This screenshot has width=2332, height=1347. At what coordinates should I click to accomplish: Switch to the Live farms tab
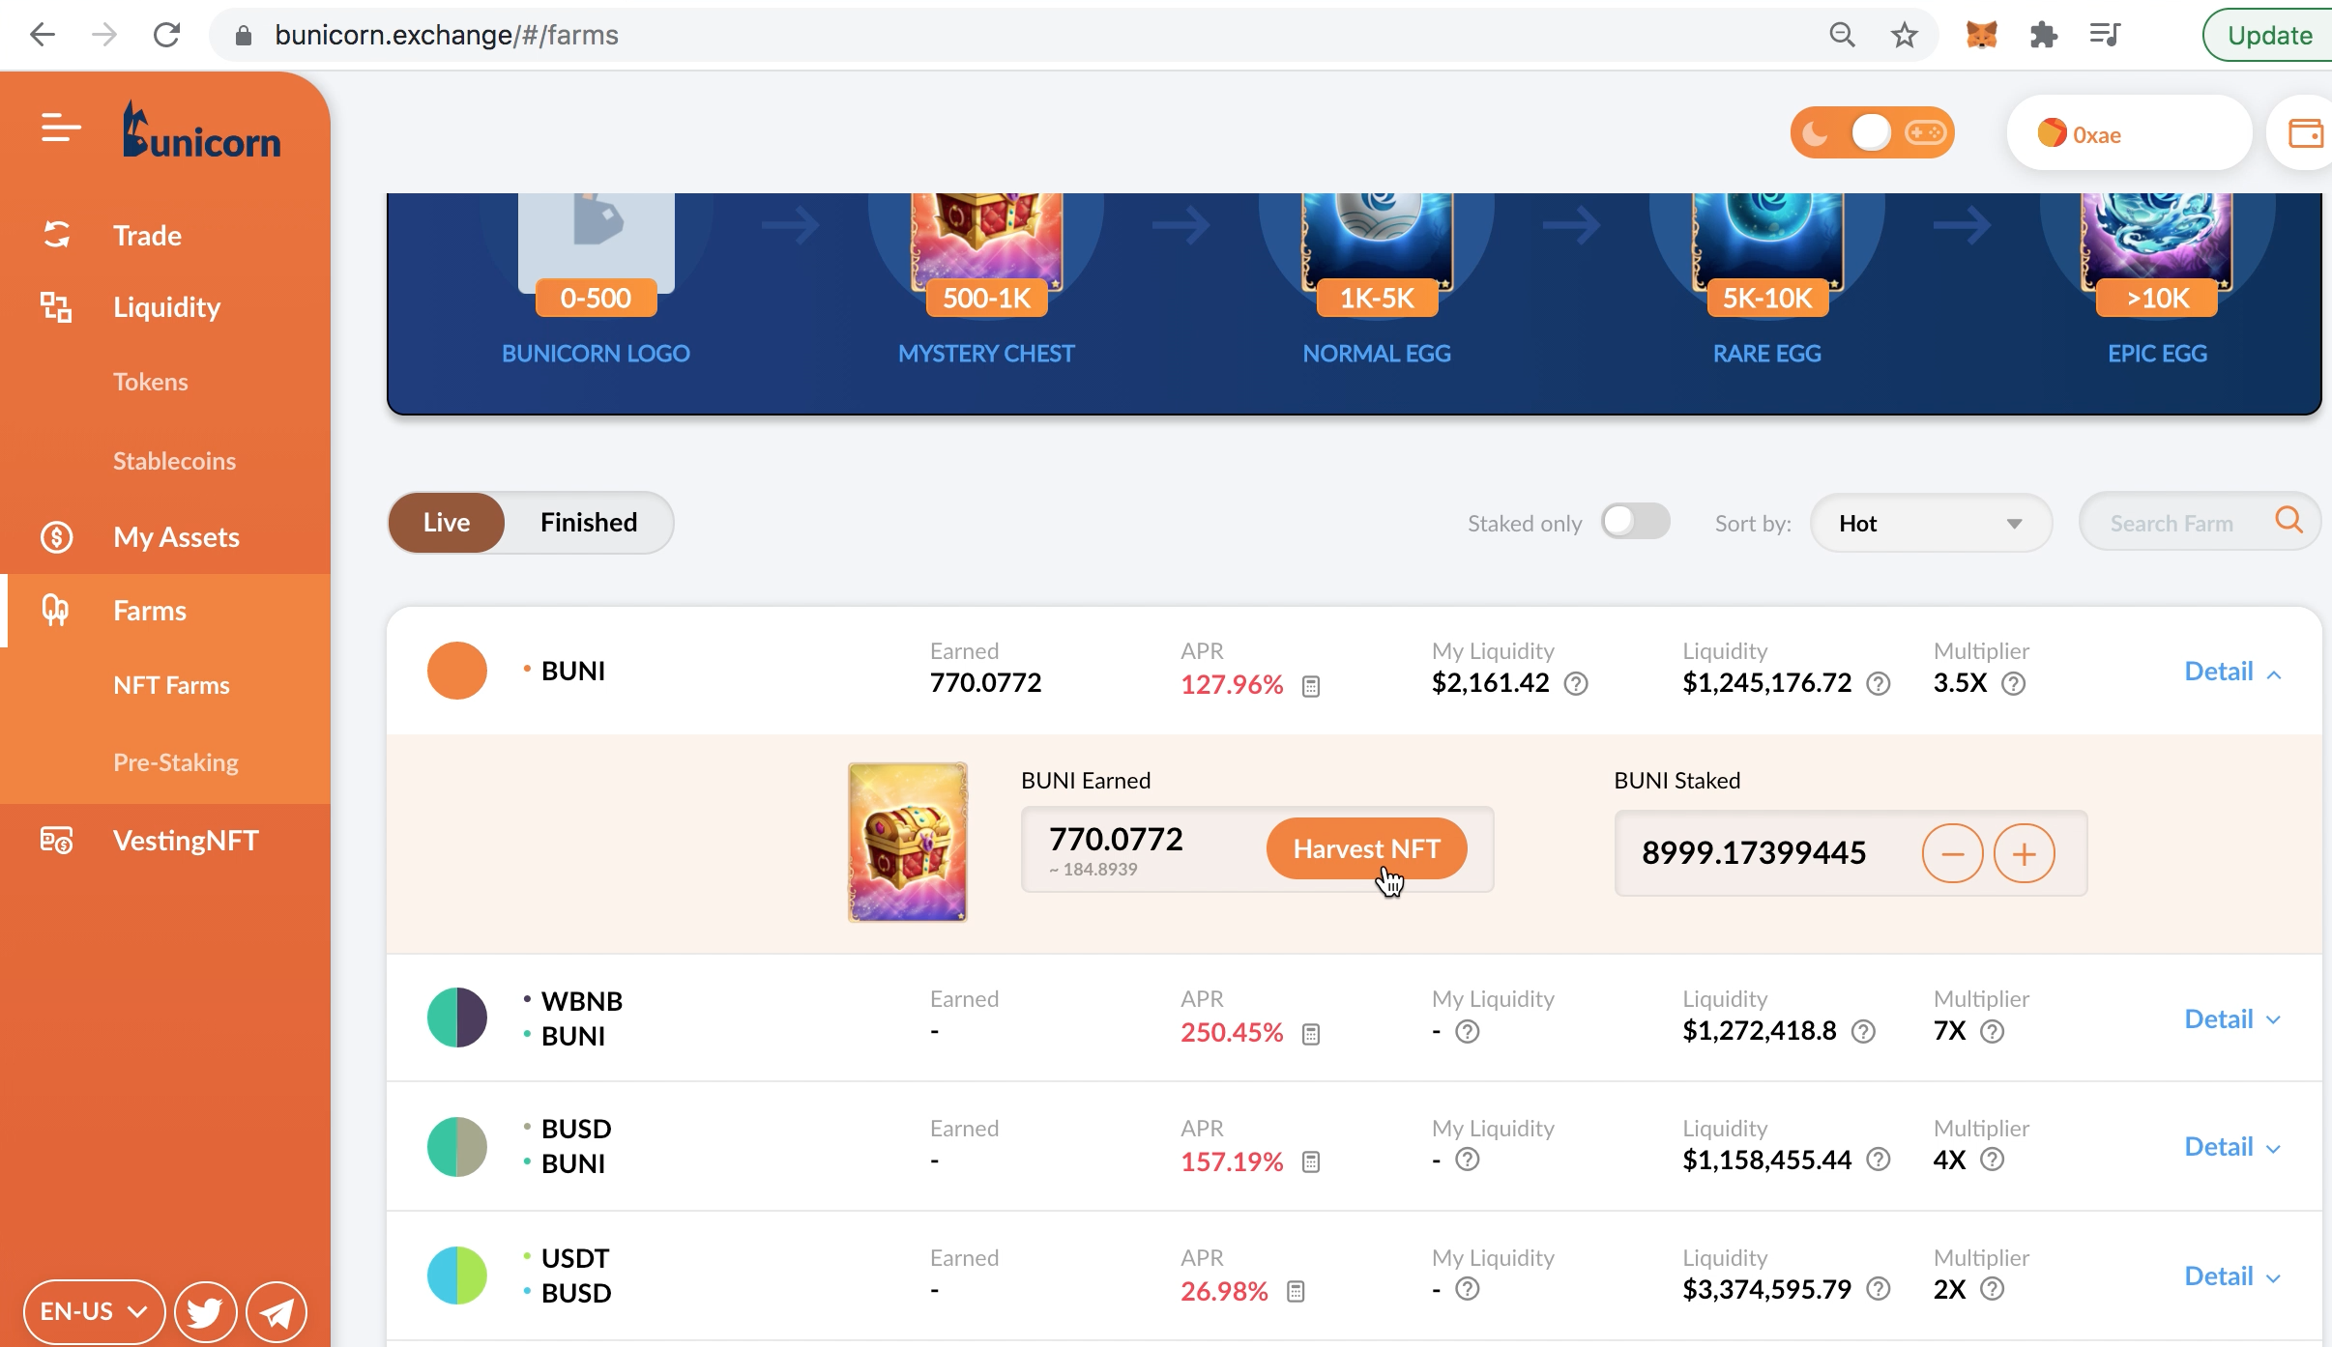tap(446, 523)
